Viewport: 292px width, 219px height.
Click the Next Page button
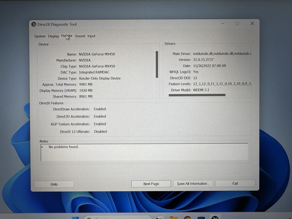151,184
